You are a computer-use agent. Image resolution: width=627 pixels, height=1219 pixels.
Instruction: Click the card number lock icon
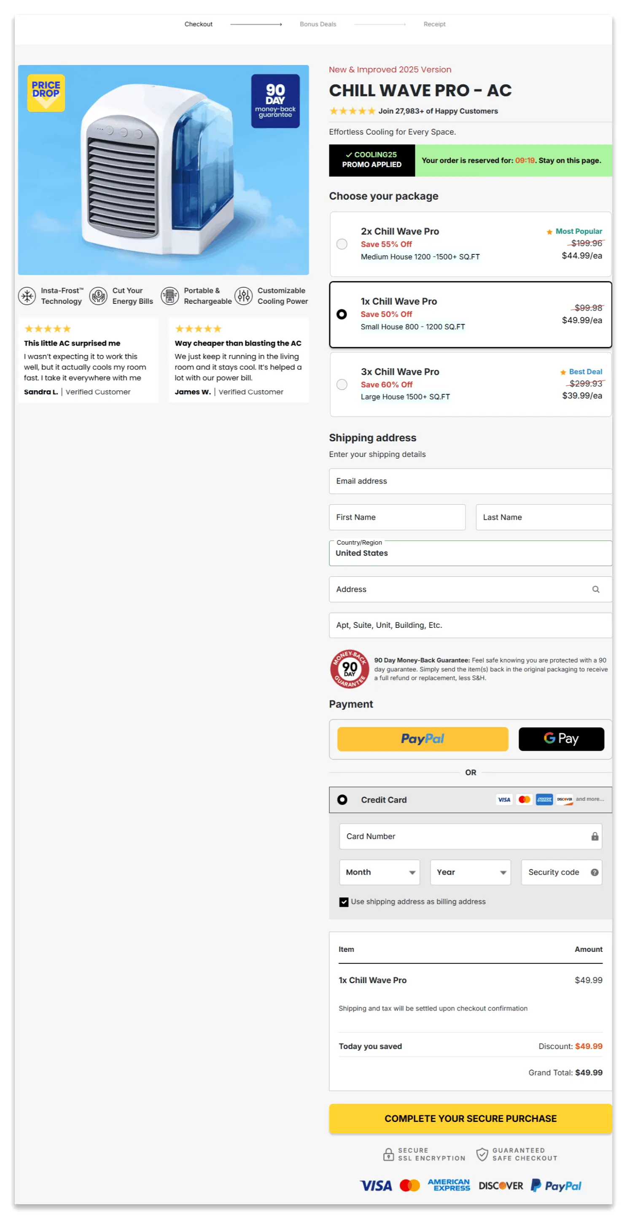pyautogui.click(x=595, y=836)
